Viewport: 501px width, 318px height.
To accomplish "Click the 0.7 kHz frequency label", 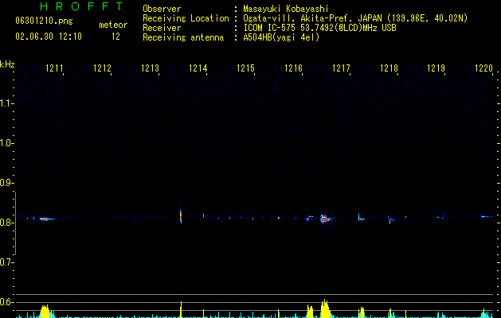I will tap(6, 262).
